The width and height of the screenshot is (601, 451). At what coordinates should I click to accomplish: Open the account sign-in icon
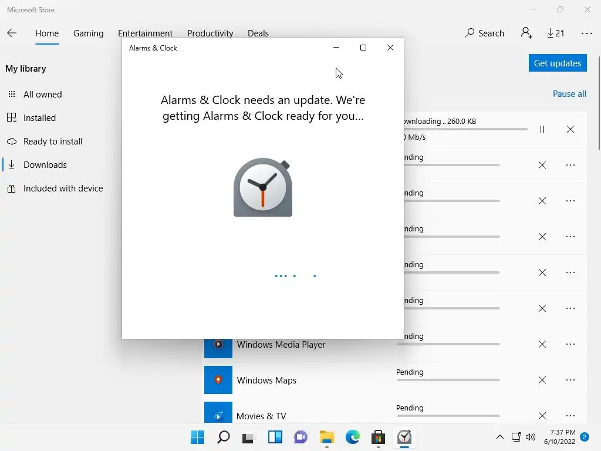(526, 33)
